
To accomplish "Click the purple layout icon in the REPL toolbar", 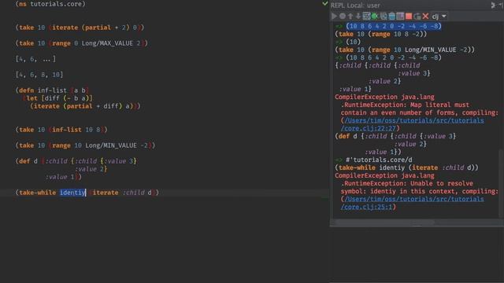I will [400, 16].
